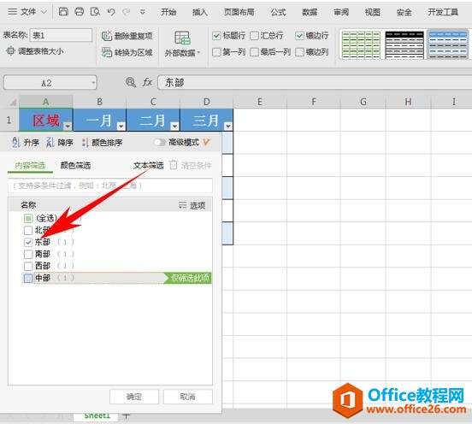472x424 pixels.
Task: Open the 公式 tab
Action: click(278, 12)
